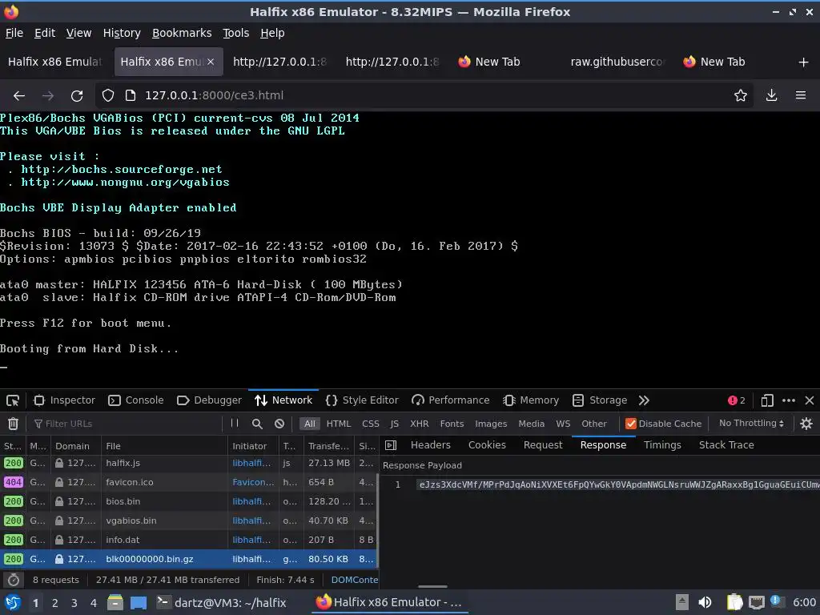
Task: Show the Timings tab of the request
Action: coord(662,445)
